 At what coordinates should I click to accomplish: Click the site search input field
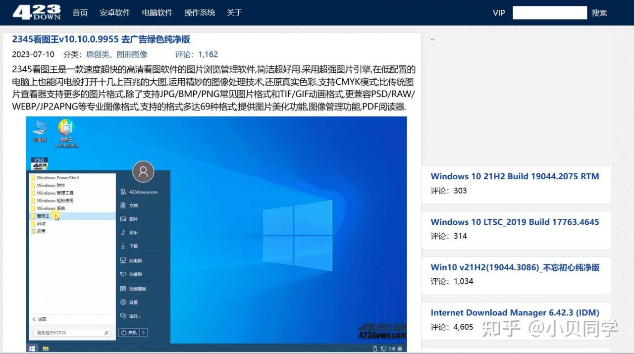click(x=550, y=13)
